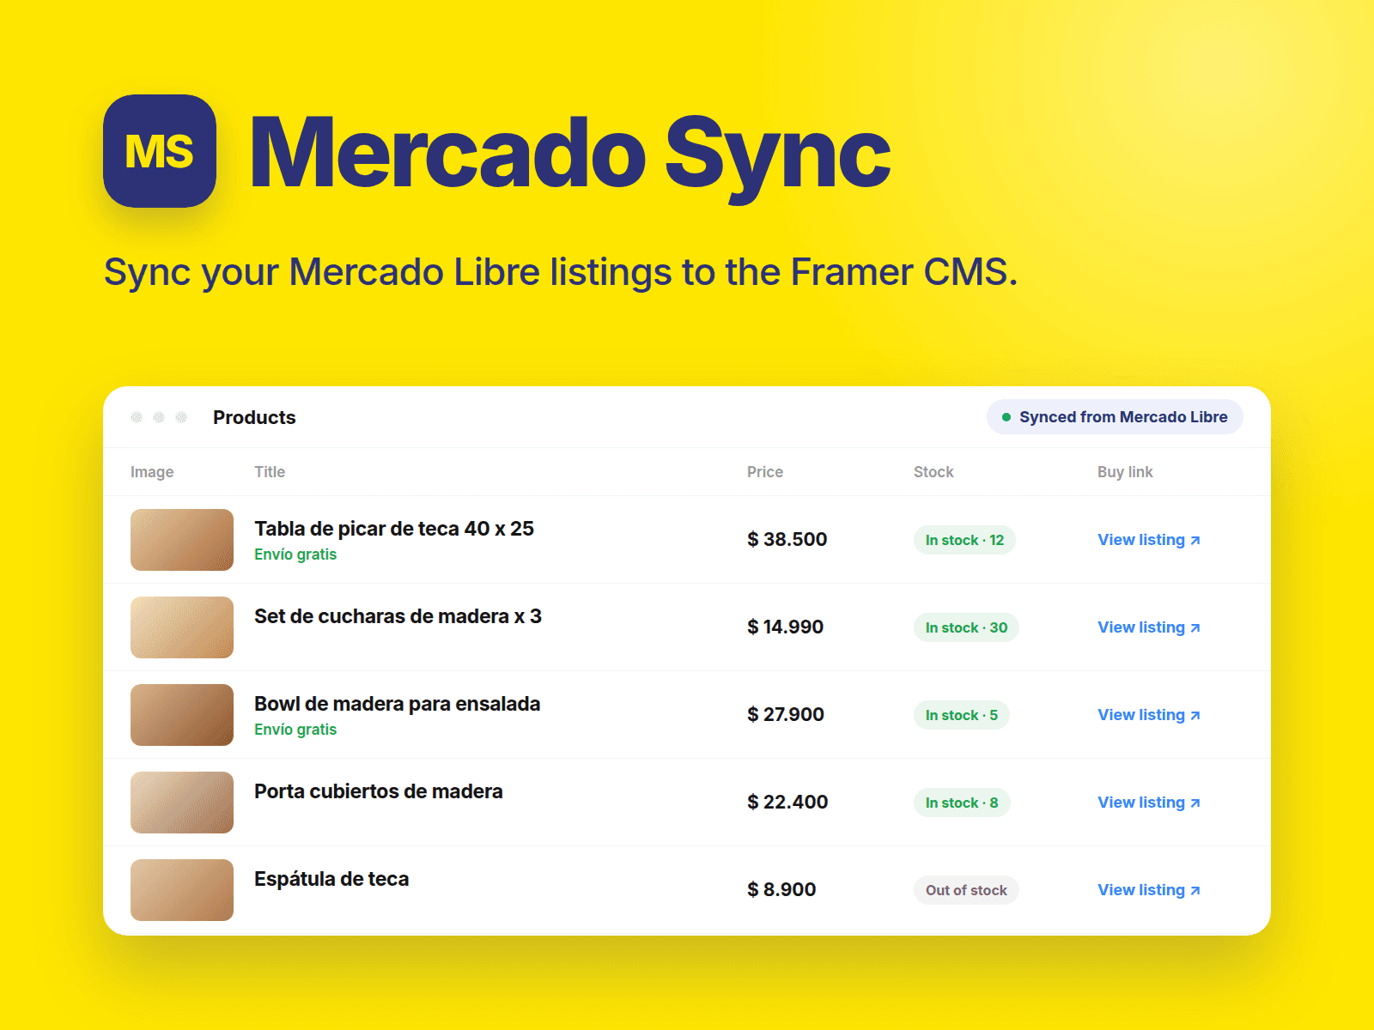Open View listing for Porta cubiertos
The height and width of the screenshot is (1030, 1374).
point(1149,803)
